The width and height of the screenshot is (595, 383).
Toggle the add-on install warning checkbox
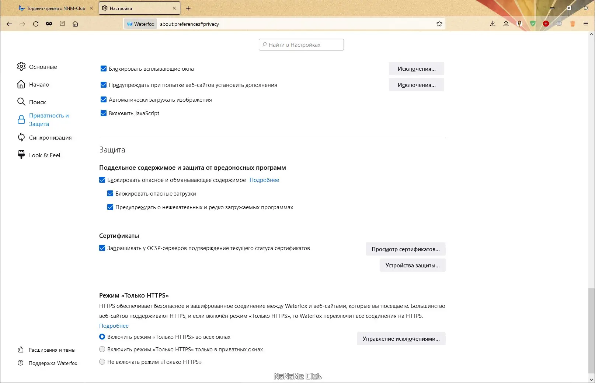[x=104, y=85]
